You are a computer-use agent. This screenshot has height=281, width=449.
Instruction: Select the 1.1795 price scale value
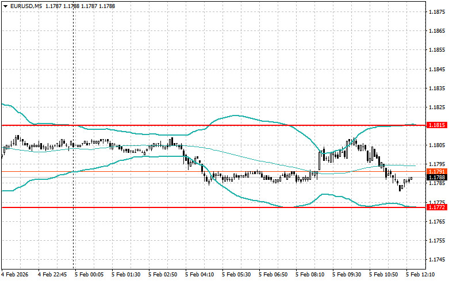tap(437, 164)
